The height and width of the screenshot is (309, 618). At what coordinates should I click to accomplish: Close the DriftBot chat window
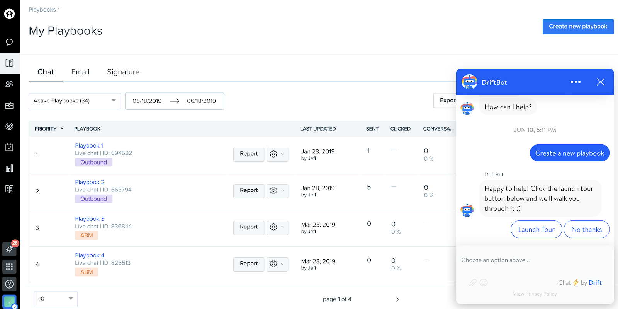pyautogui.click(x=601, y=82)
